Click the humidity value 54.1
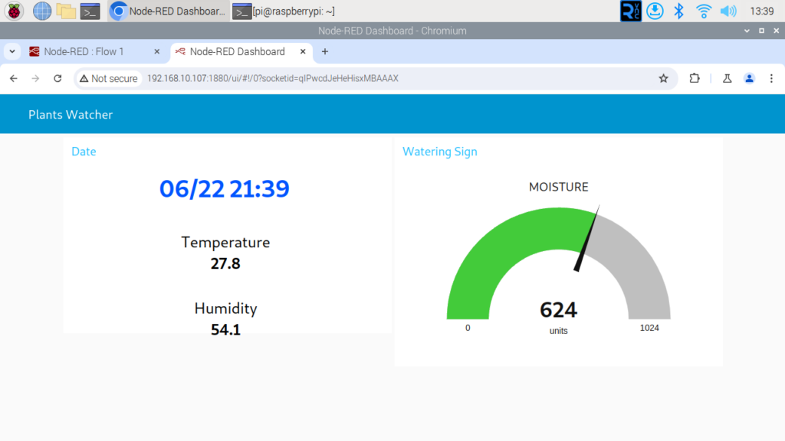Viewport: 785px width, 441px height. tap(225, 329)
